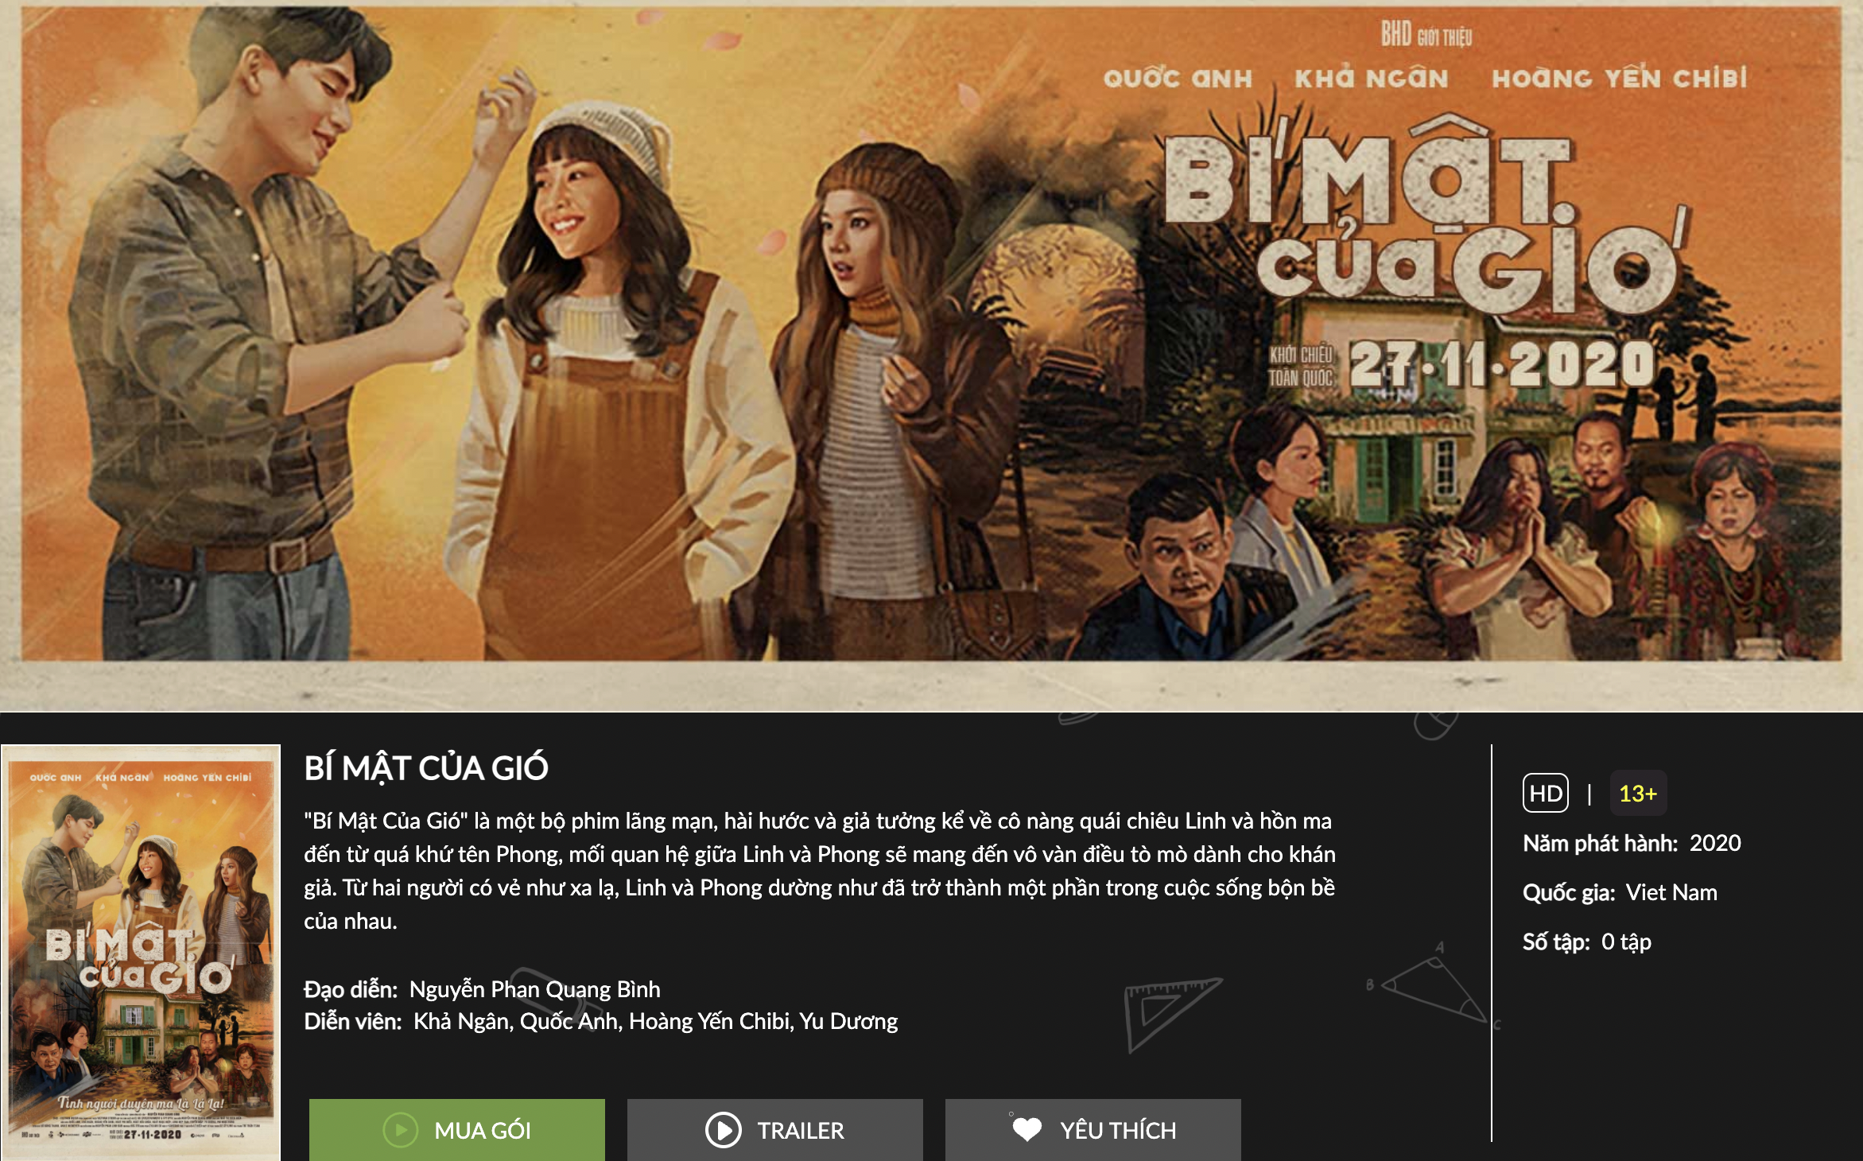Image resolution: width=1863 pixels, height=1161 pixels.
Task: Open the small movie poster thumbnail
Action: tap(141, 952)
